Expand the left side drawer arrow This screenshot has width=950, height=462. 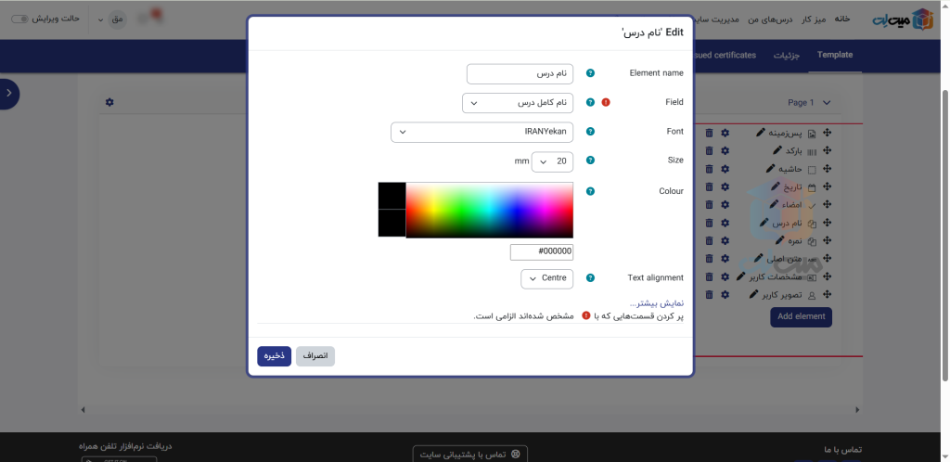pos(9,94)
